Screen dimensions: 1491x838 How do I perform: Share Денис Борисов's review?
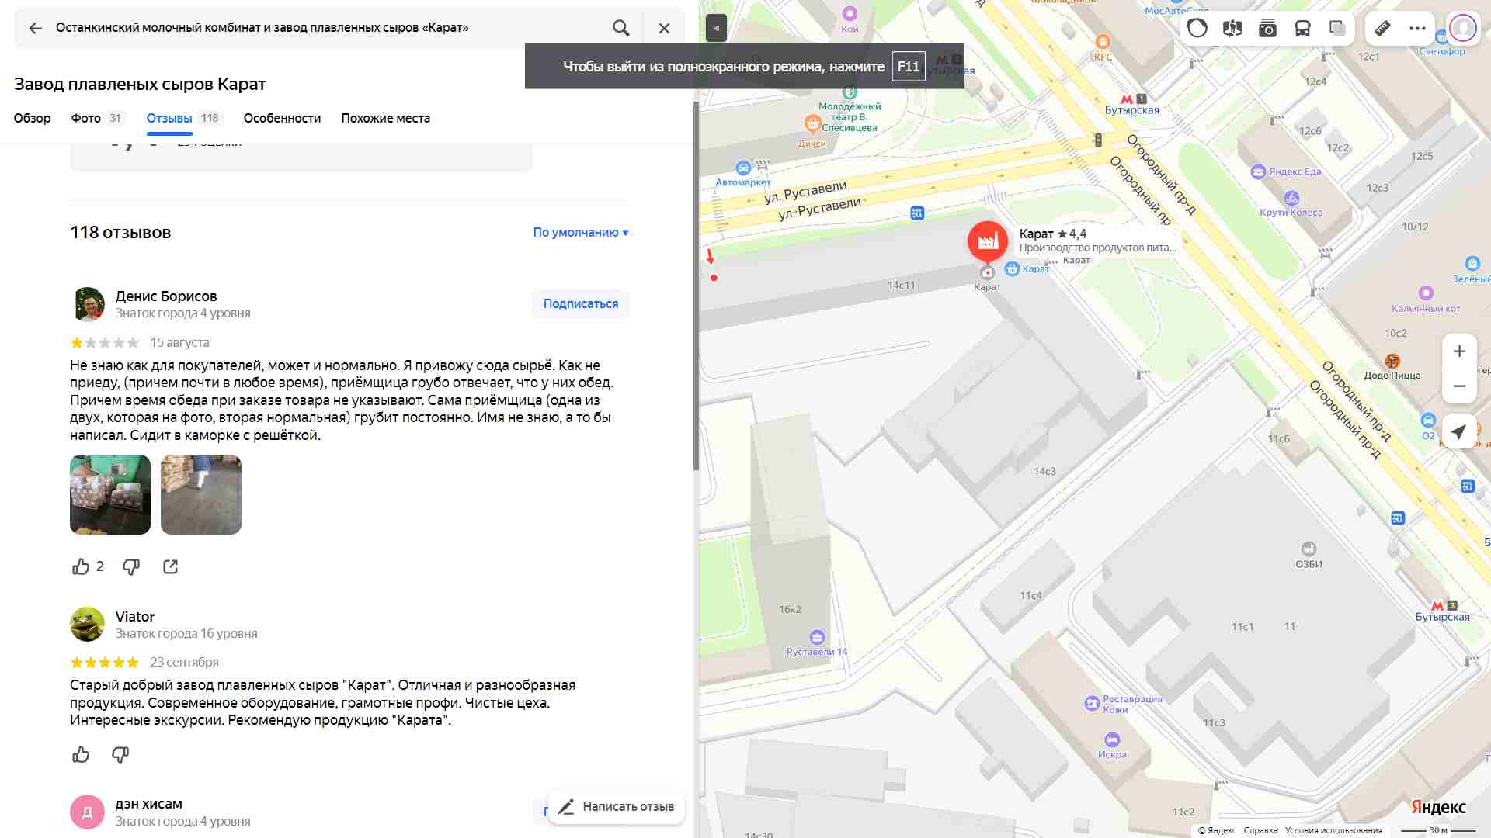(171, 566)
